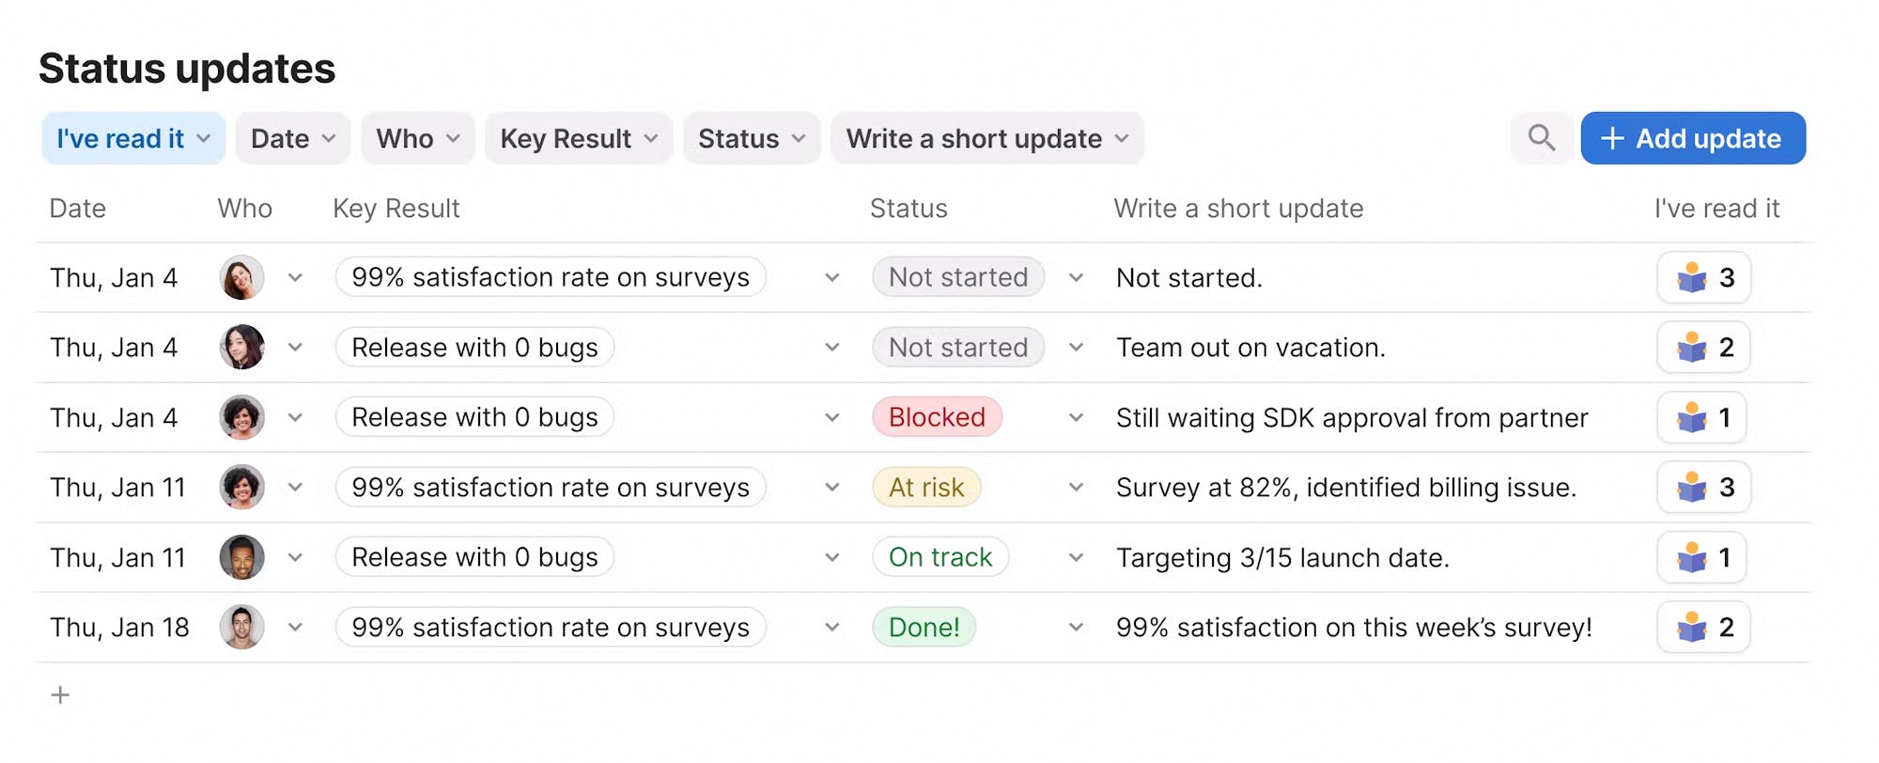Click avatar in Team out on vacation row

tap(241, 347)
